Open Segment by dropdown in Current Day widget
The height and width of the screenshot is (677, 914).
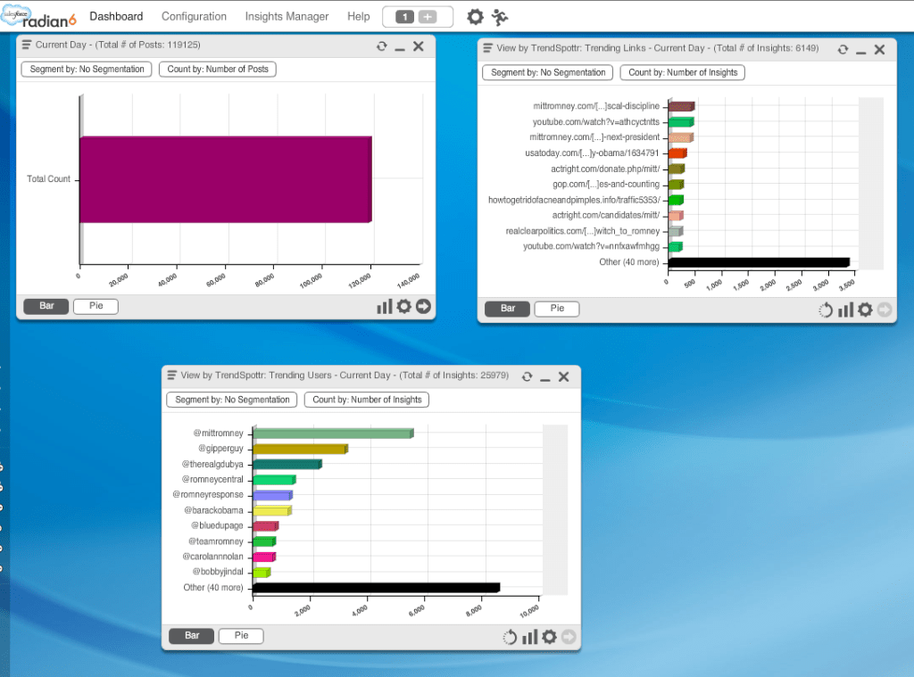pyautogui.click(x=87, y=69)
